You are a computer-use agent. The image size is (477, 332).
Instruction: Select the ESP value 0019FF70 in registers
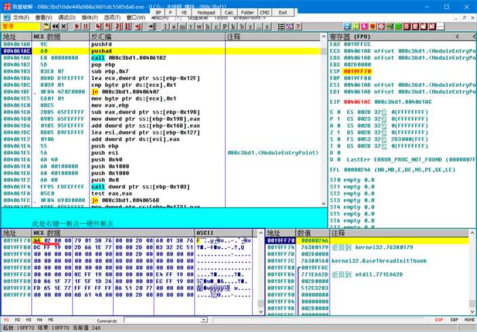tap(357, 71)
